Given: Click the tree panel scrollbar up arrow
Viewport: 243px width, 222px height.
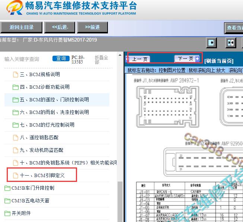Looking at the screenshot, I should coord(120,55).
